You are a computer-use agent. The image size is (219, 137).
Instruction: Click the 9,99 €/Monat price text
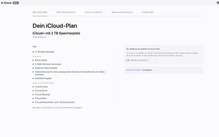[39, 37]
